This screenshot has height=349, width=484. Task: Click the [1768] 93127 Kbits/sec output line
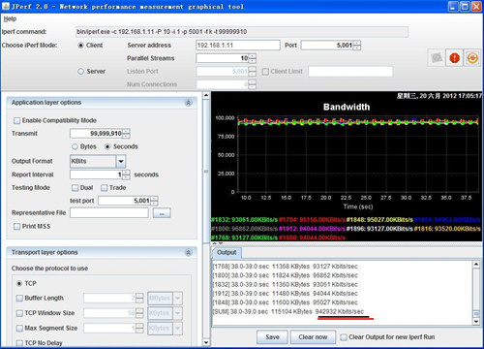coord(286,267)
